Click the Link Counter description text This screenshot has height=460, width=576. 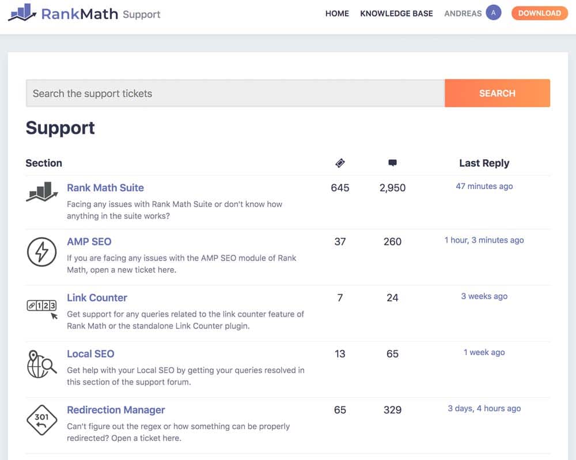click(185, 320)
